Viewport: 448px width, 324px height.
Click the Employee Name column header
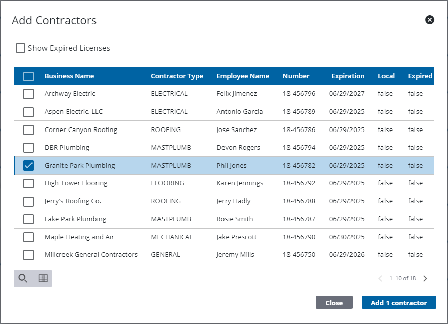click(243, 76)
